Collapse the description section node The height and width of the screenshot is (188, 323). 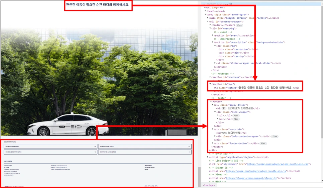click(x=213, y=42)
